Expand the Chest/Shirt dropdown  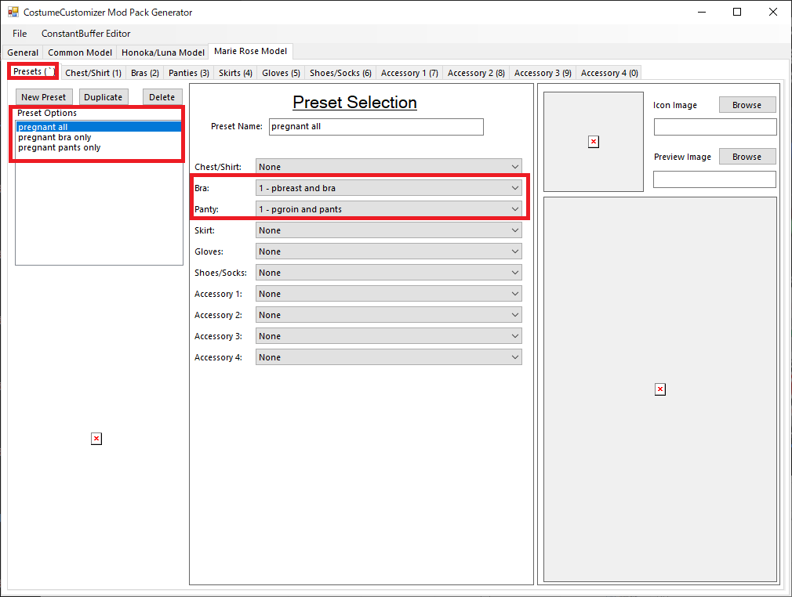[388, 167]
